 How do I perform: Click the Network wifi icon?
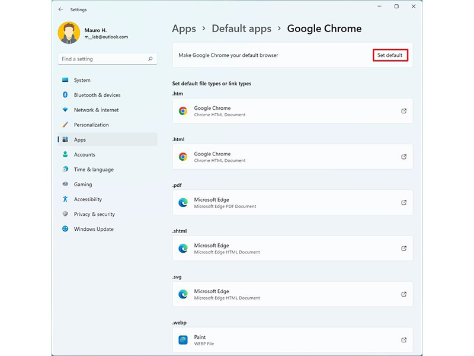click(x=65, y=110)
